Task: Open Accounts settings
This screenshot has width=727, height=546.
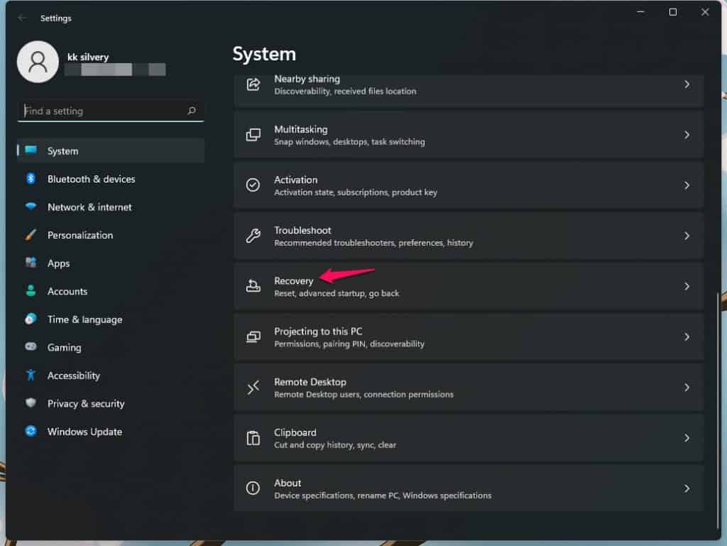Action: [x=67, y=291]
